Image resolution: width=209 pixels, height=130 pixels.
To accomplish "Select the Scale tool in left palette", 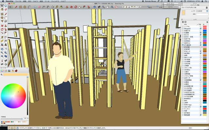I will 2,33.
